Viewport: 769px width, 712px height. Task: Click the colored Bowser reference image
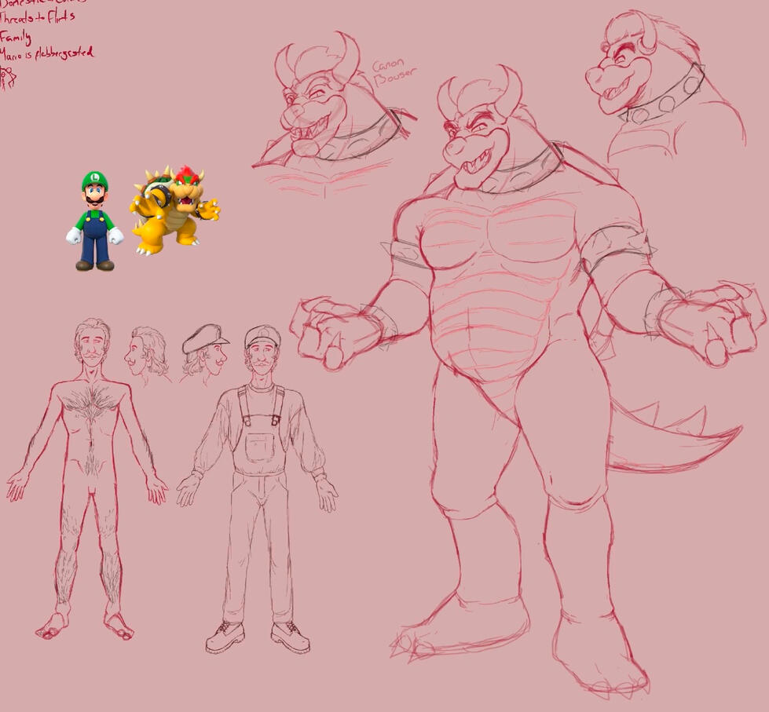174,210
